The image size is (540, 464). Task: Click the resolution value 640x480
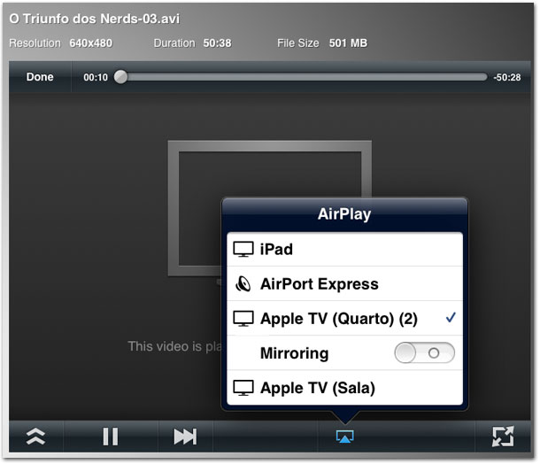91,43
